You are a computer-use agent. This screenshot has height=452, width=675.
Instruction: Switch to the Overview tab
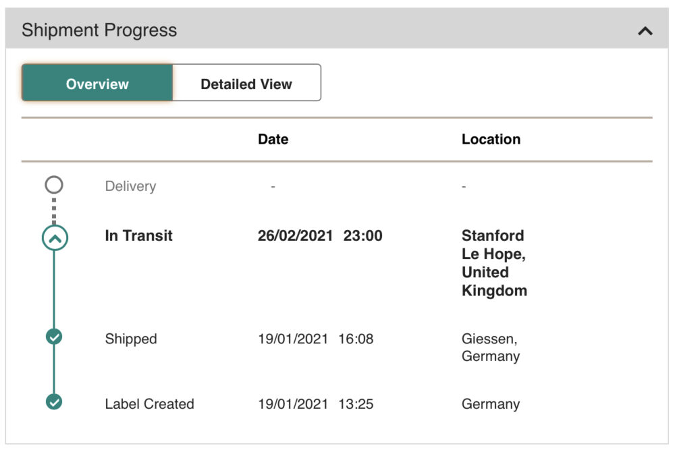pos(97,83)
